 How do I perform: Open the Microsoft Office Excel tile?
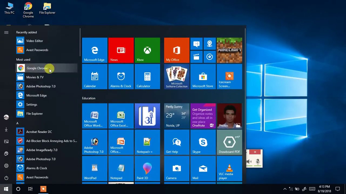(x=121, y=116)
